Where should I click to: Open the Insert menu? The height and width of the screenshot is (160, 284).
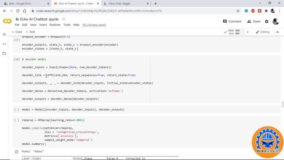pos(43,25)
